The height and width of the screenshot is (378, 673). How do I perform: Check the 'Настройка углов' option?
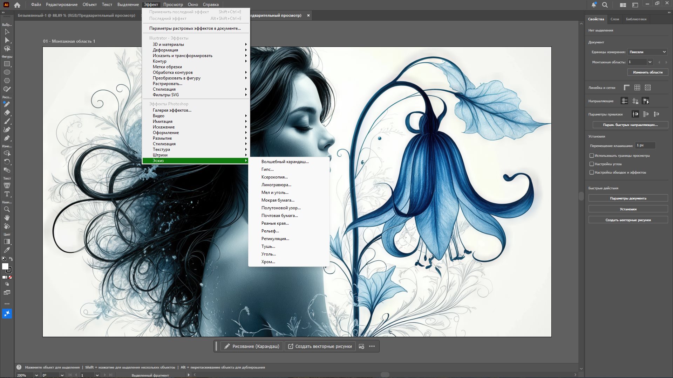pyautogui.click(x=592, y=164)
